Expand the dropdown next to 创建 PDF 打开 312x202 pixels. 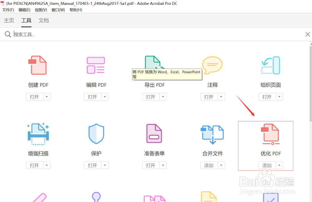[x=46, y=96]
